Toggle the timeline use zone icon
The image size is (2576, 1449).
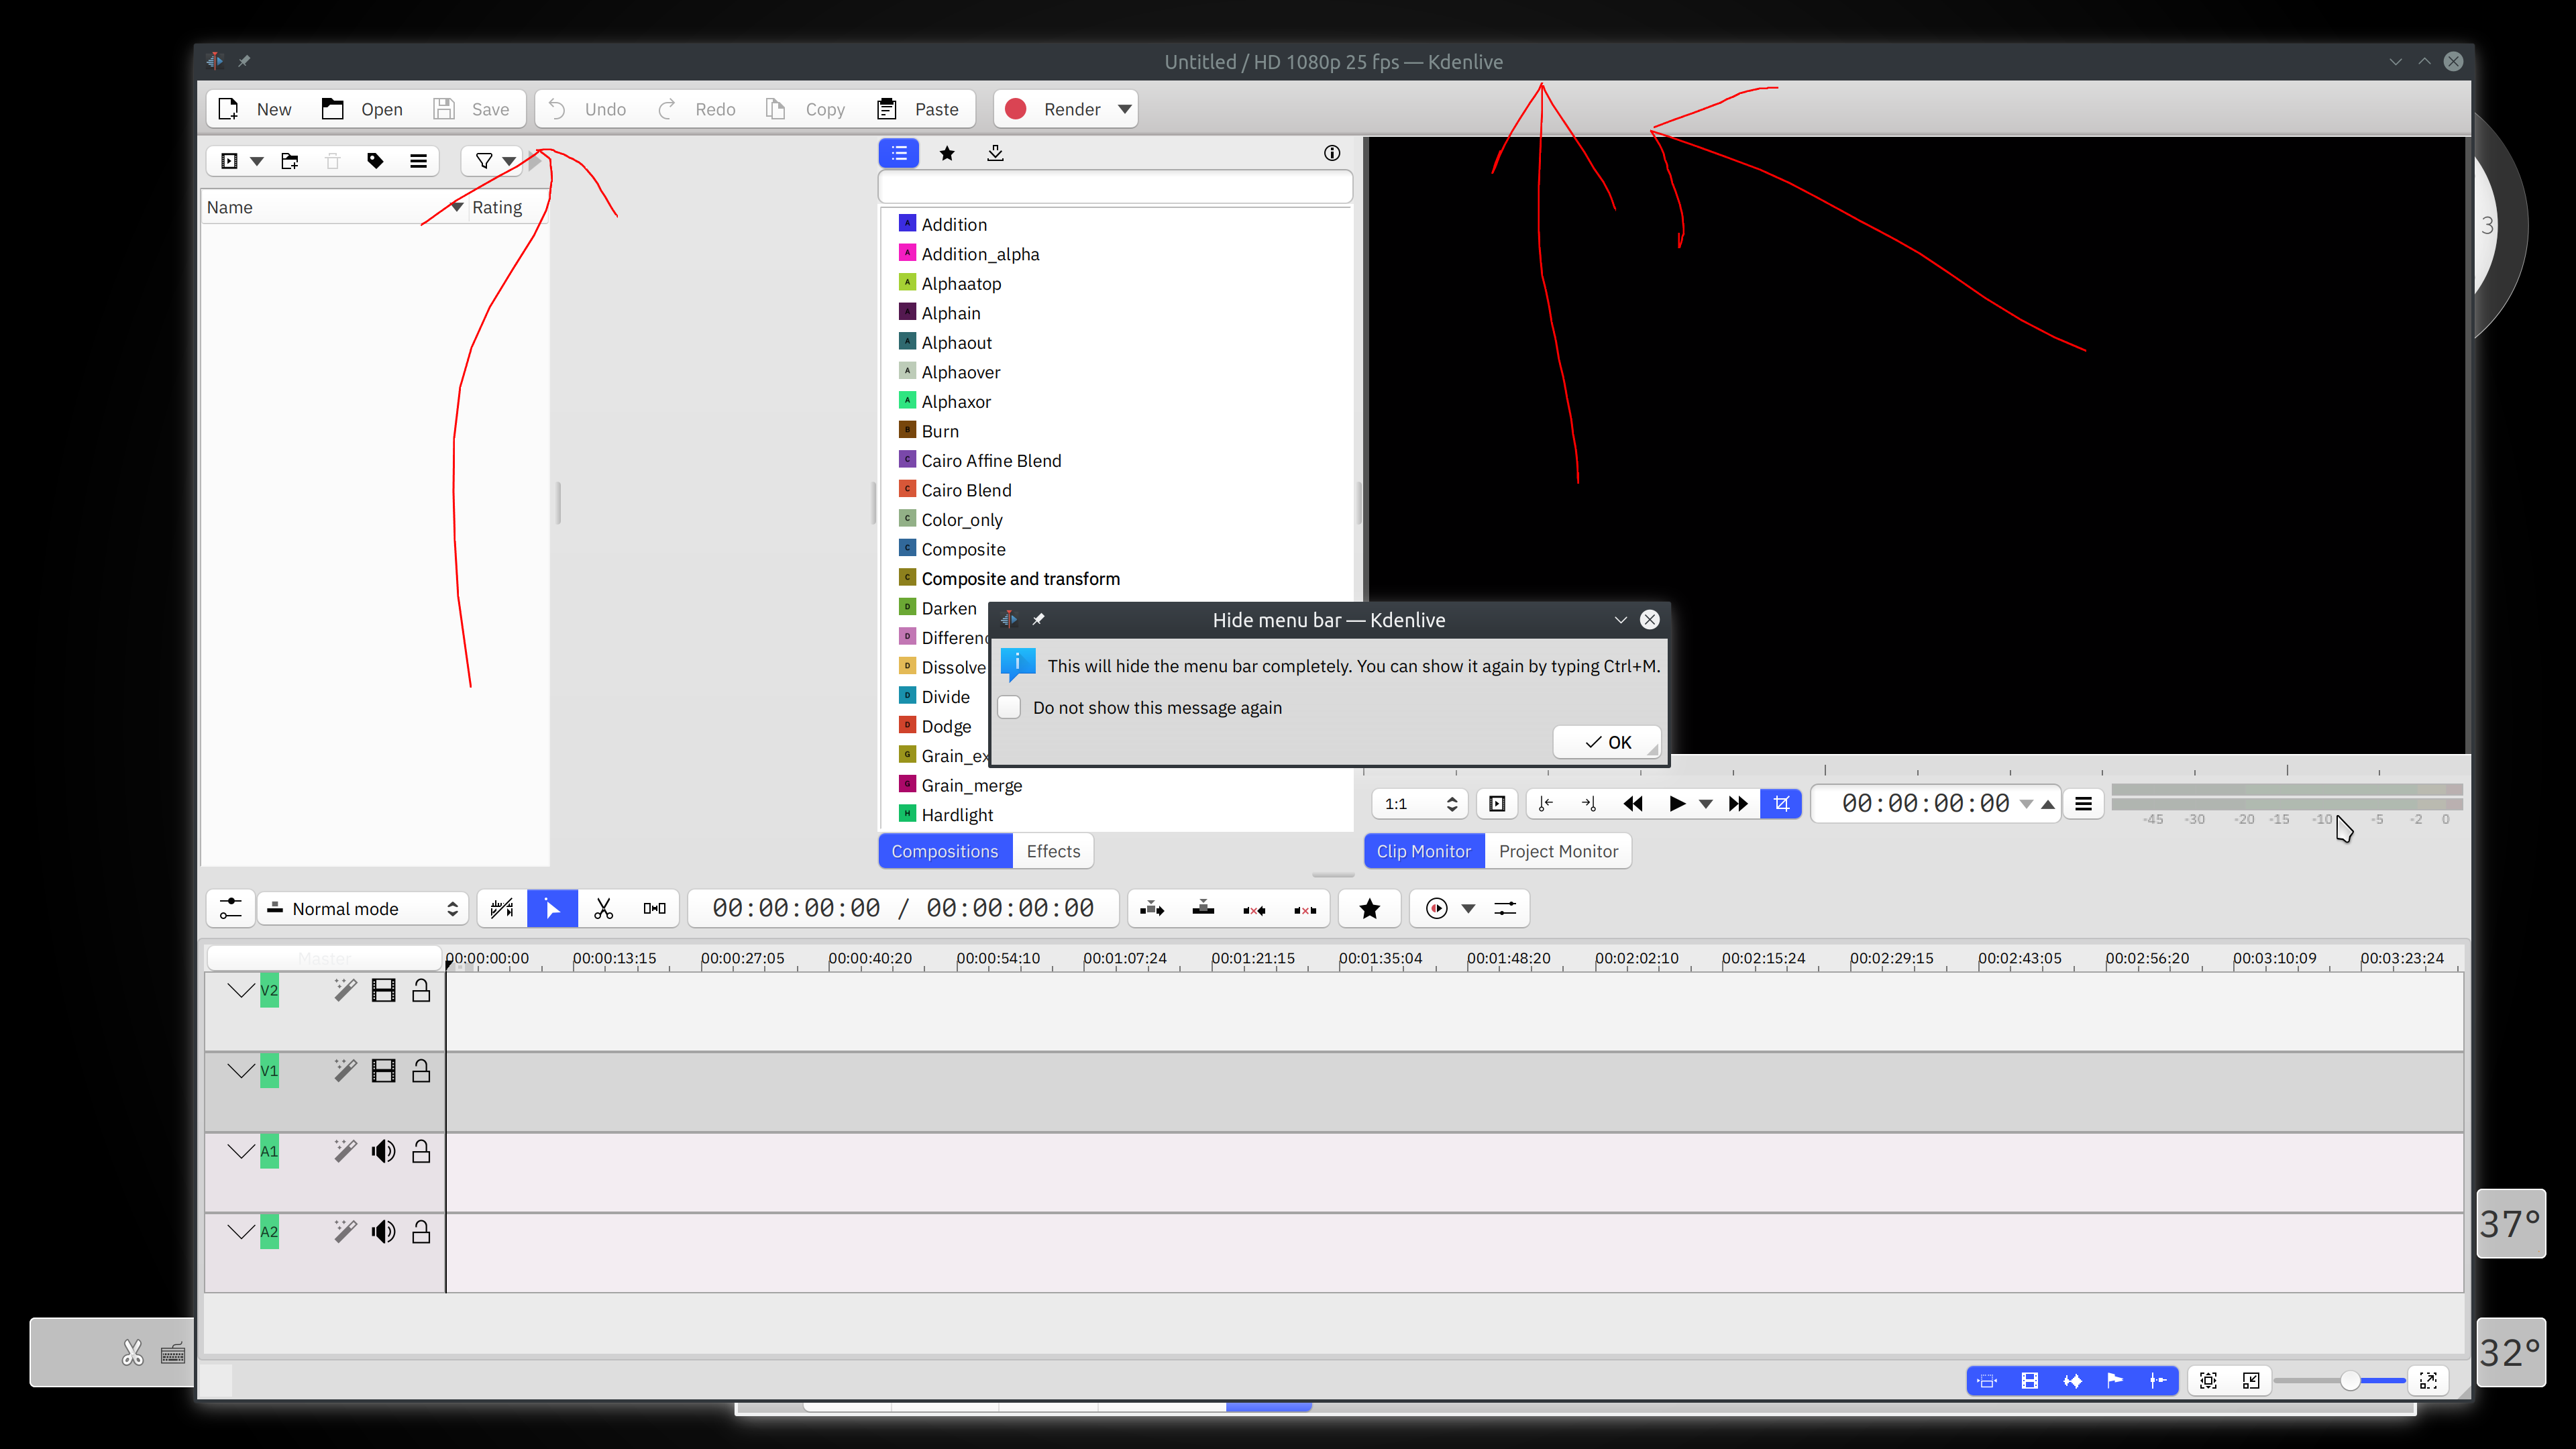(x=501, y=908)
